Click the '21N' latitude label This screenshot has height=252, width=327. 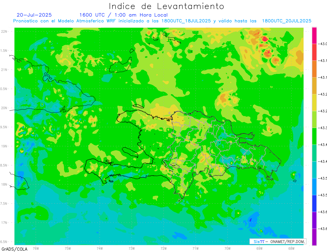[x=4, y=70]
